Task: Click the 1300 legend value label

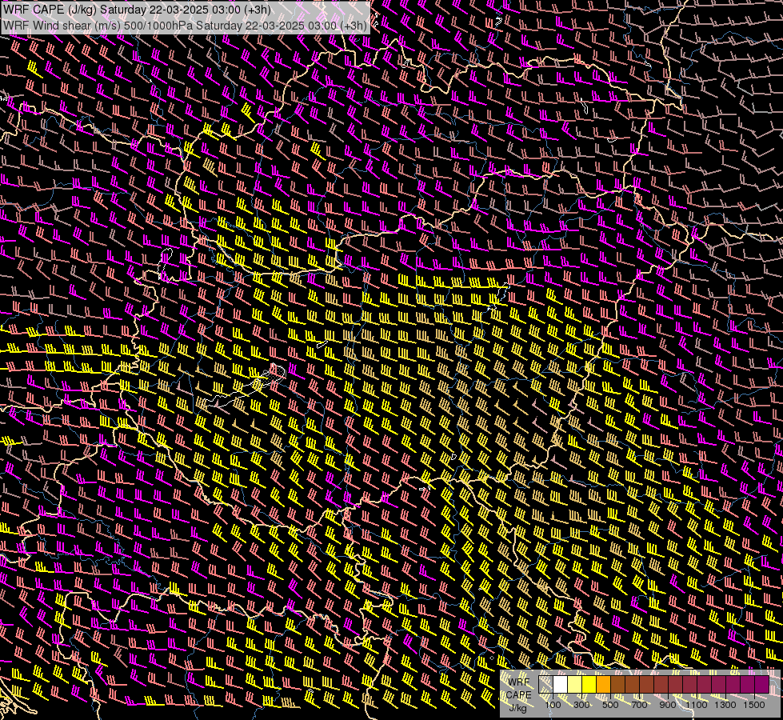Action: (x=725, y=705)
